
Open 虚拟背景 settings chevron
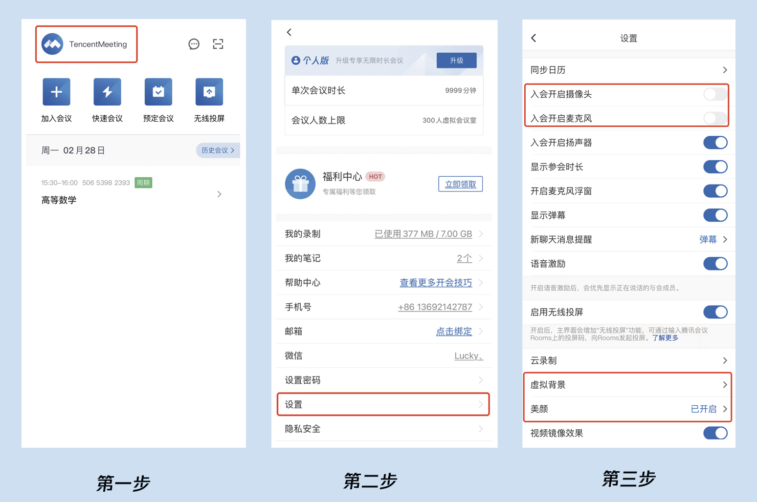point(725,385)
